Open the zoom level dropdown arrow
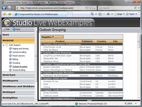This screenshot has width=142, height=107. (136, 104)
